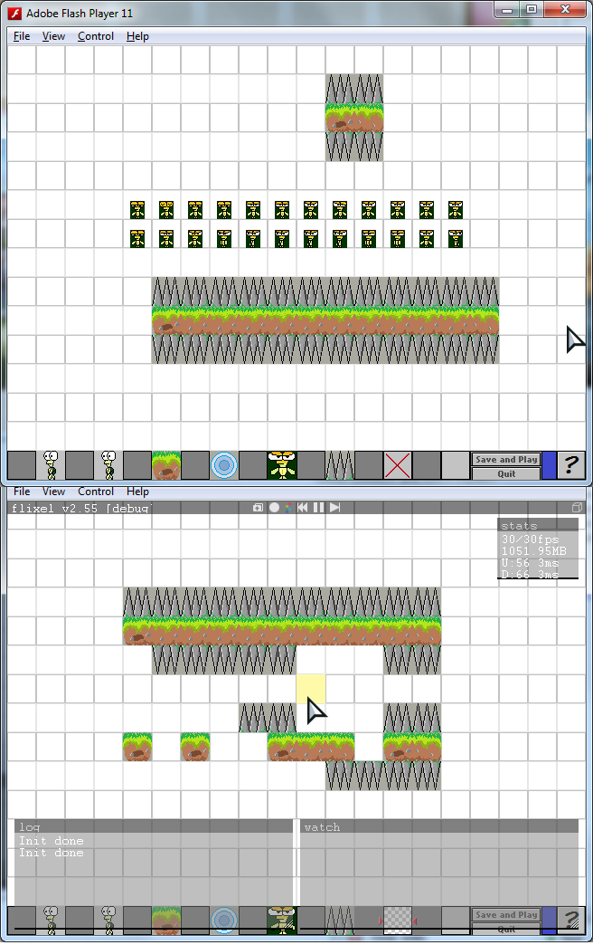The width and height of the screenshot is (593, 945).
Task: Select the red X eraser in top palette
Action: [398, 465]
